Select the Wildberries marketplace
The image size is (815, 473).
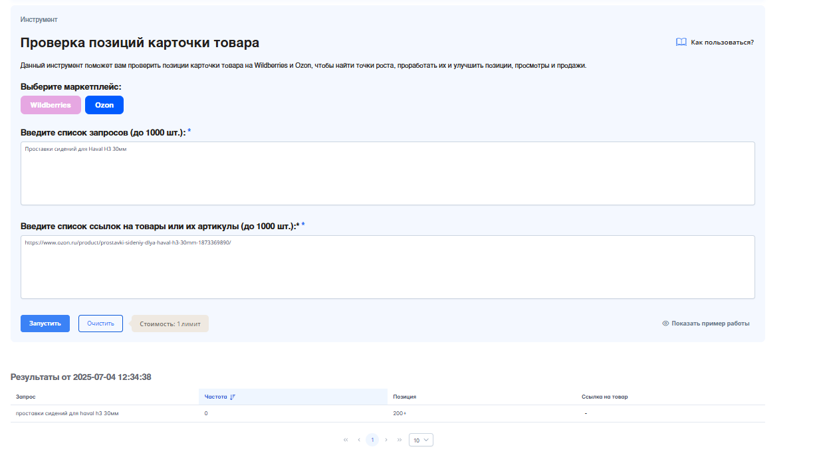(x=51, y=105)
